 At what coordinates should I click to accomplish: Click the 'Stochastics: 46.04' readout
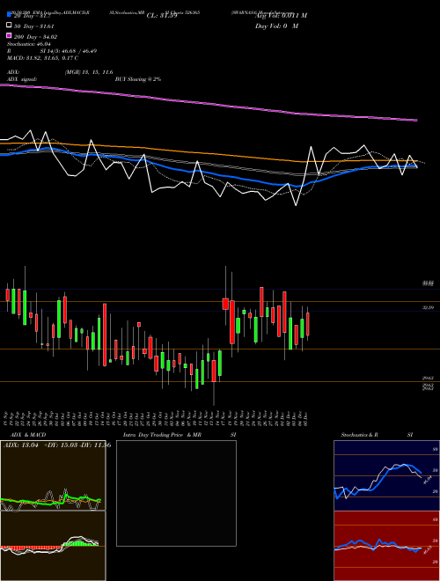pyautogui.click(x=29, y=44)
